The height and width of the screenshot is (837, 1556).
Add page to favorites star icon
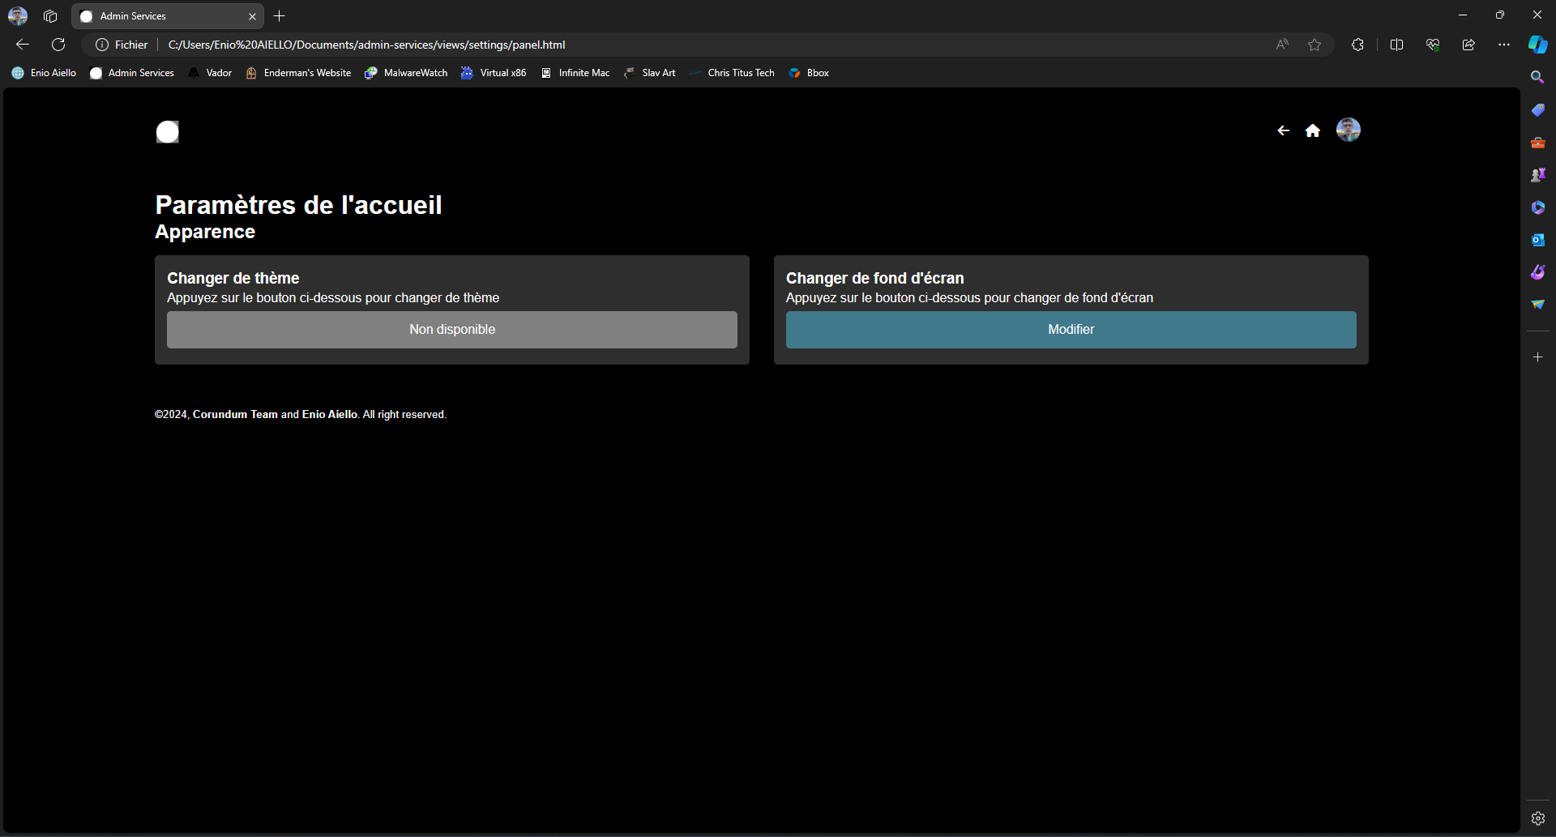[x=1314, y=45]
